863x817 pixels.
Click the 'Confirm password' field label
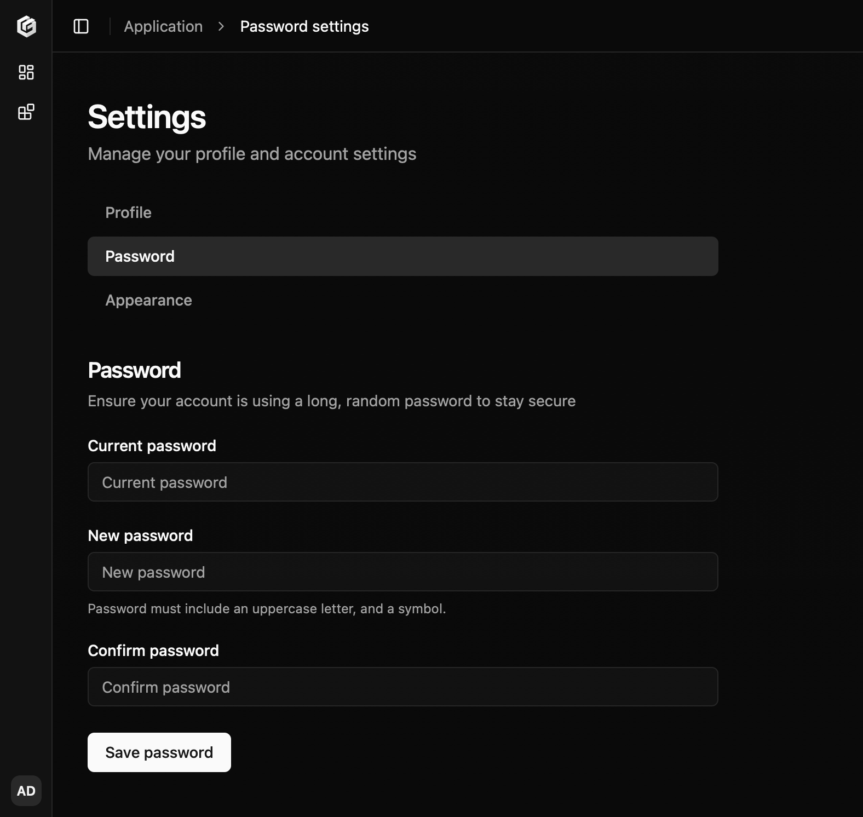[x=153, y=651]
